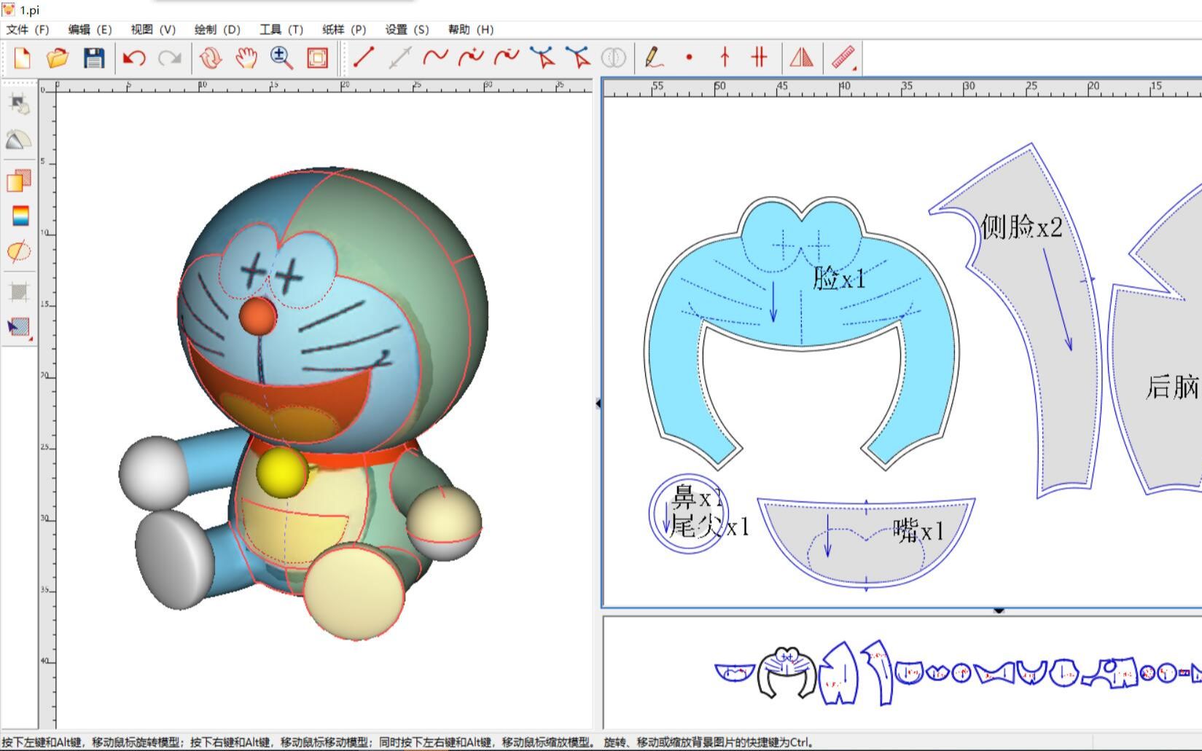Select the rotate model tool

point(211,58)
